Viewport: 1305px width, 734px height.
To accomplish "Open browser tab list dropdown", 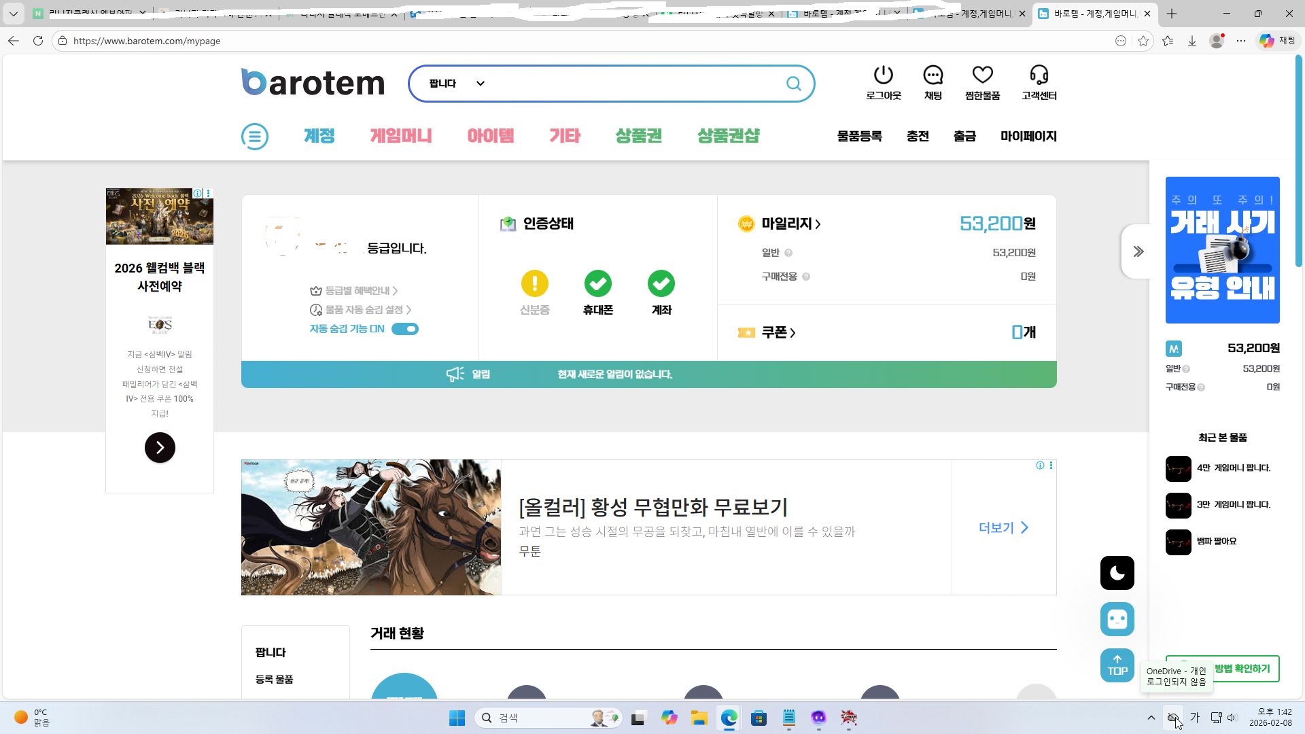I will click(13, 14).
